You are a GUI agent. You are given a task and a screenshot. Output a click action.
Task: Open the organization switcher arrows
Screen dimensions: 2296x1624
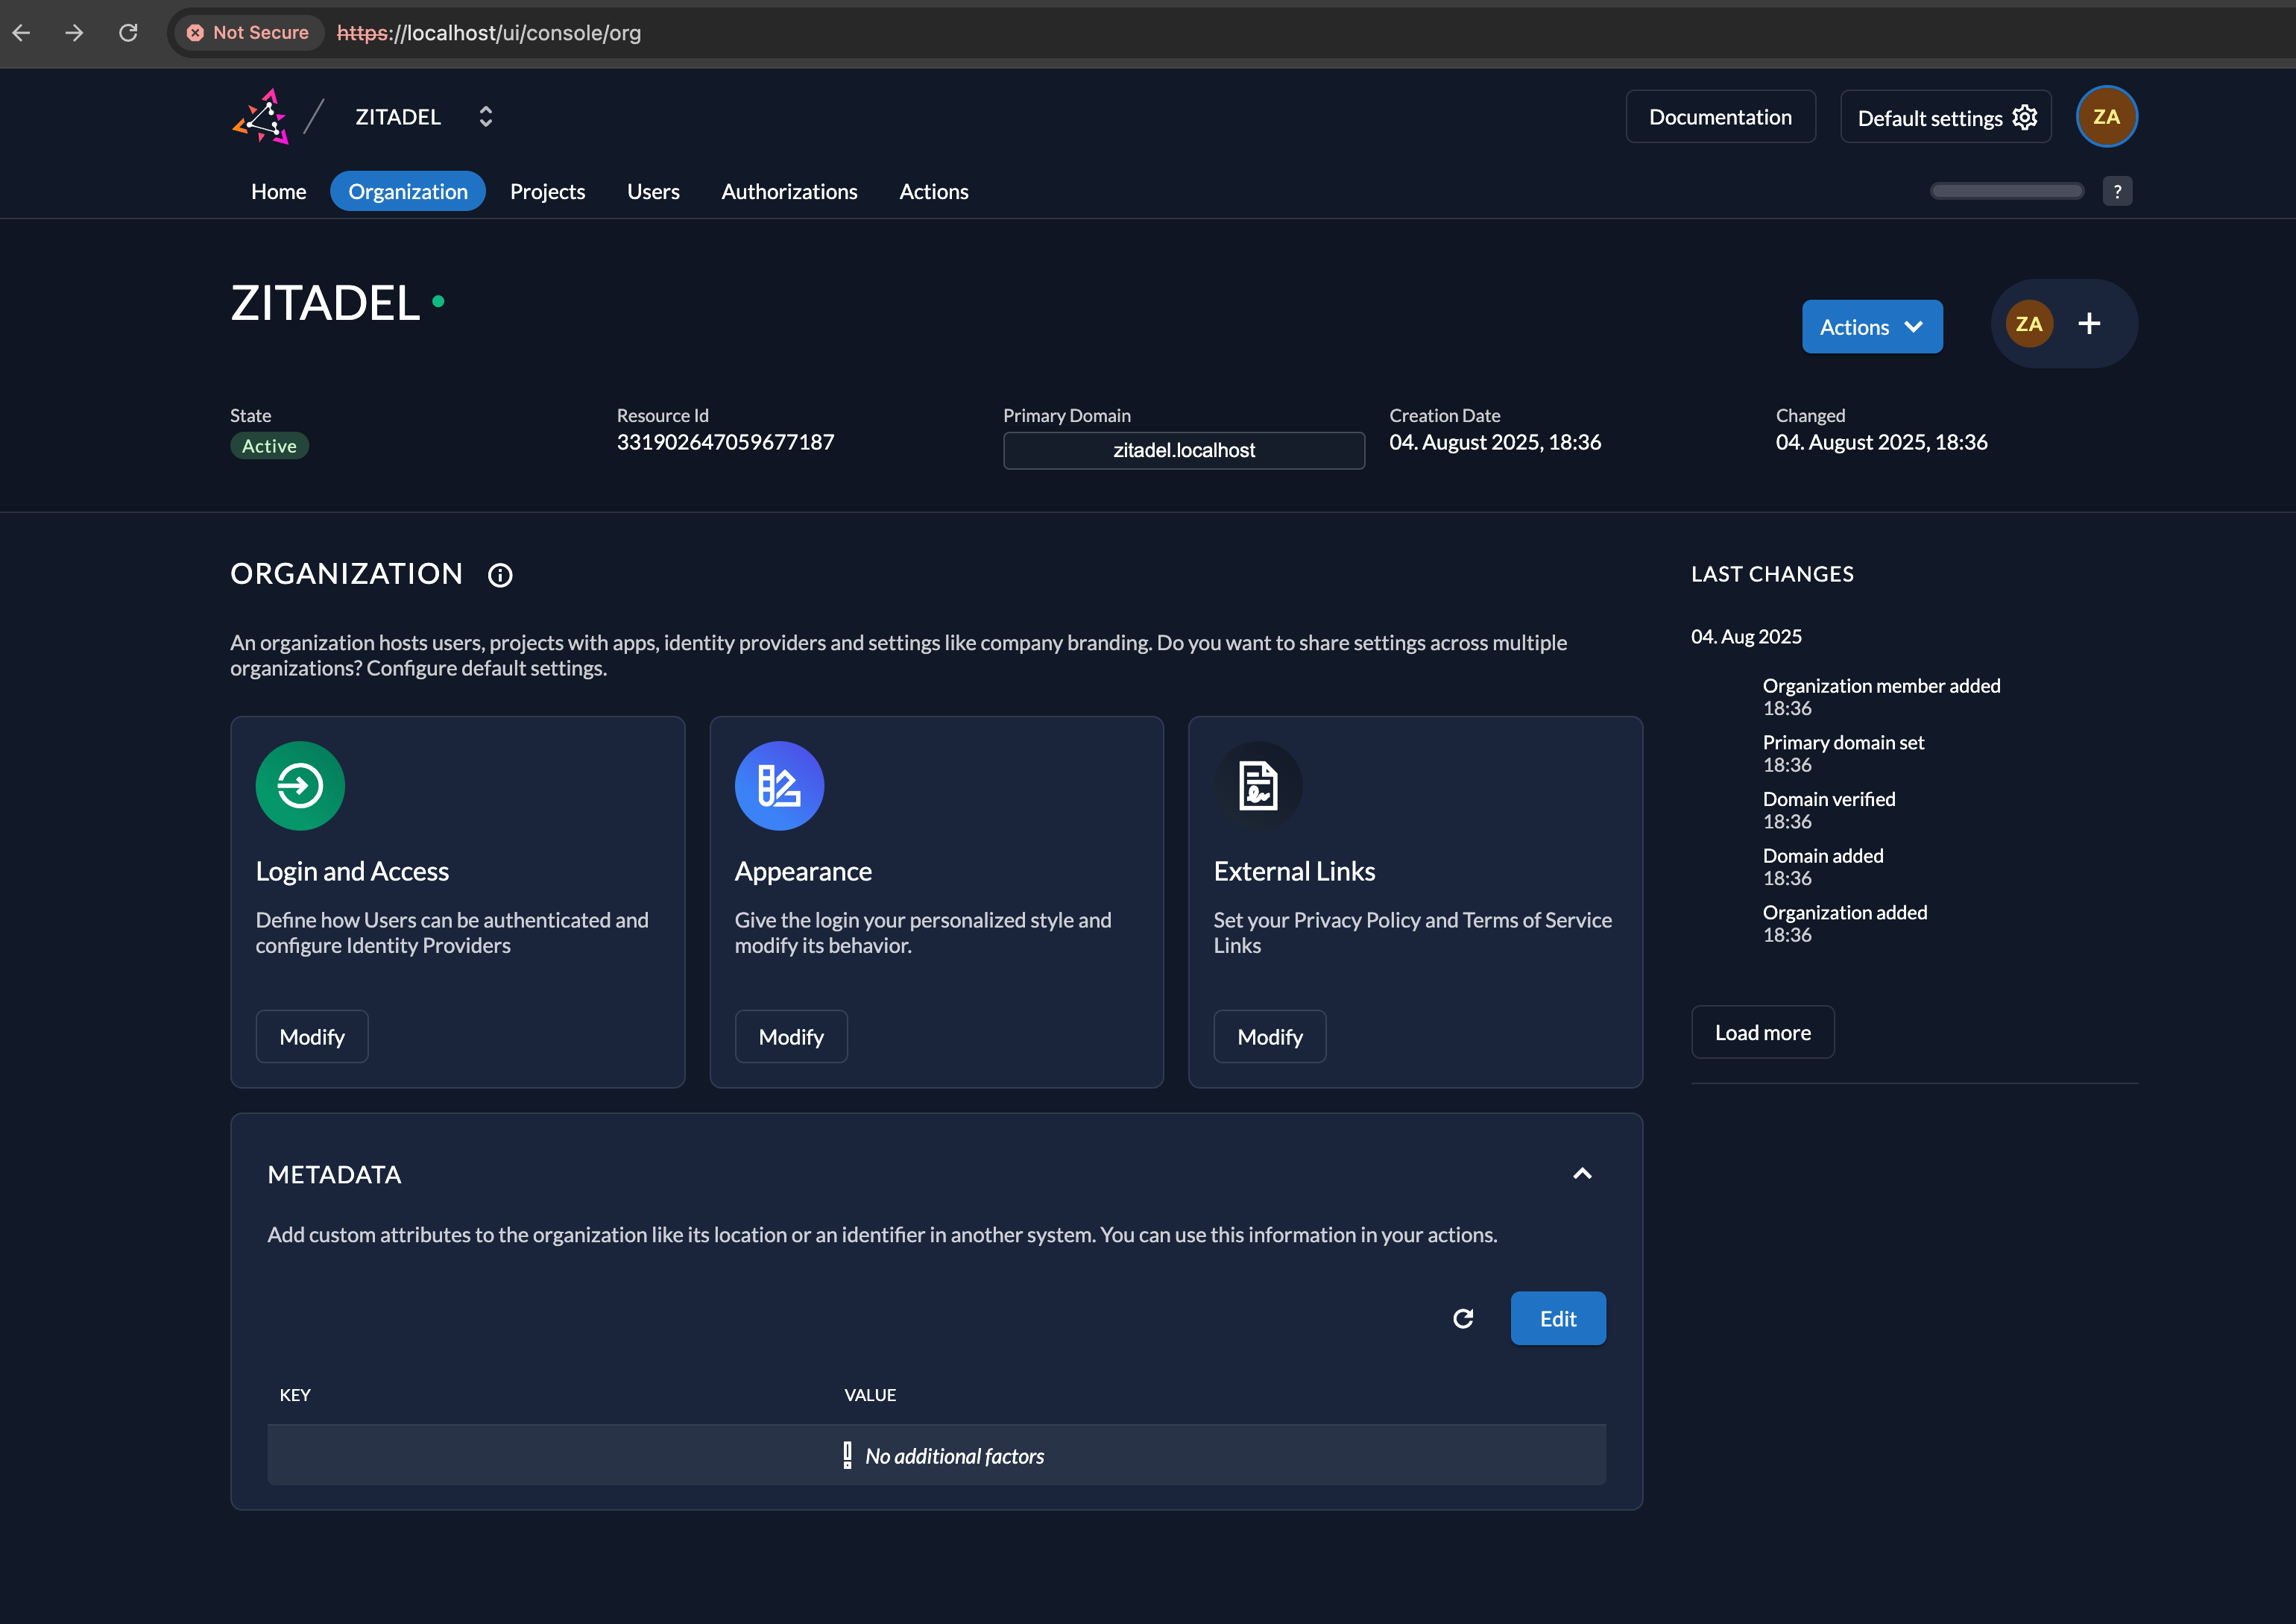486,117
